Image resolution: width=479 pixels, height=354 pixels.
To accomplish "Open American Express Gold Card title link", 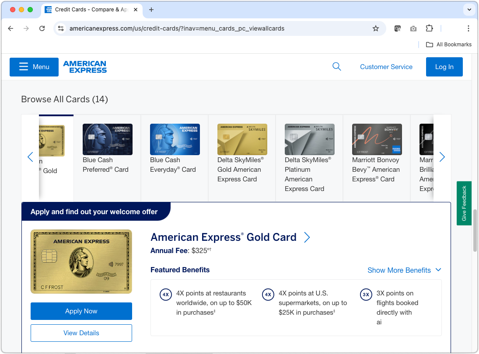I will 223,237.
